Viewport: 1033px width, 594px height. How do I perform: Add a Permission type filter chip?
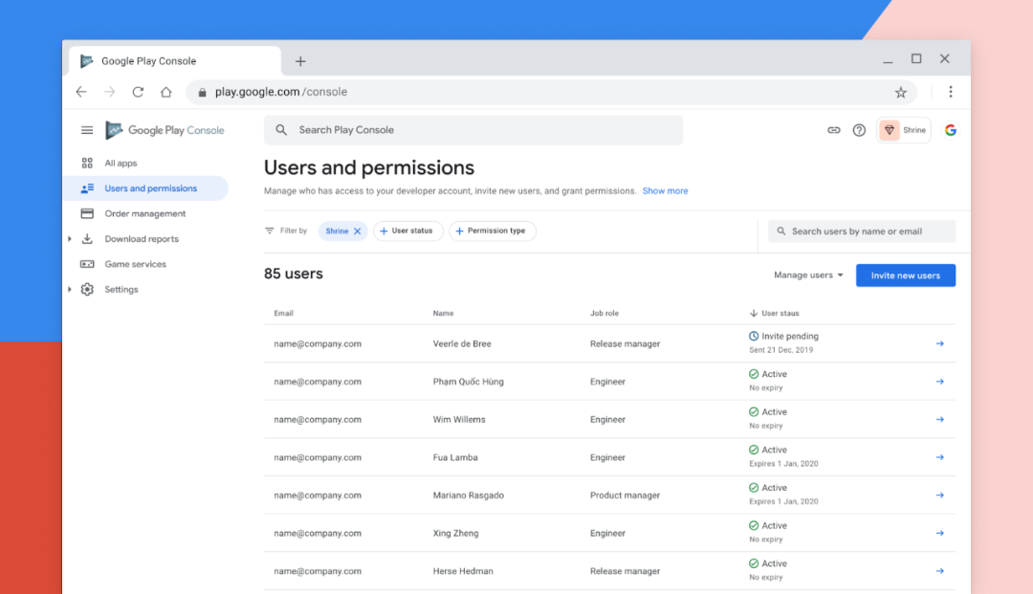pyautogui.click(x=493, y=231)
